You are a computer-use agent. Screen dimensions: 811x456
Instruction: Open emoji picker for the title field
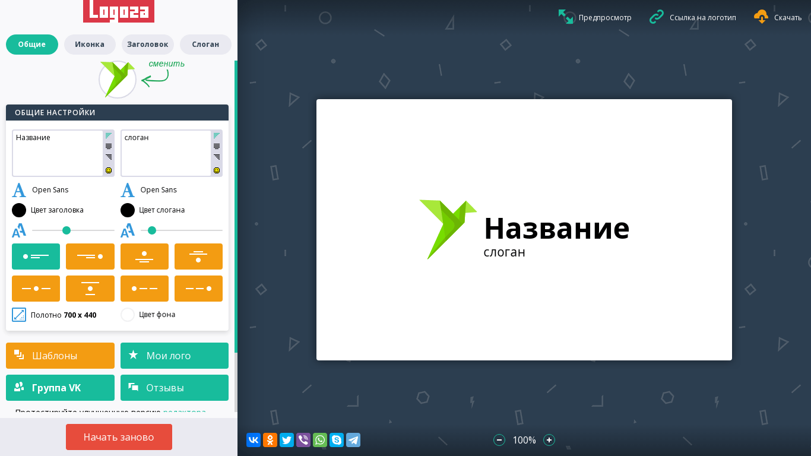[x=109, y=170]
